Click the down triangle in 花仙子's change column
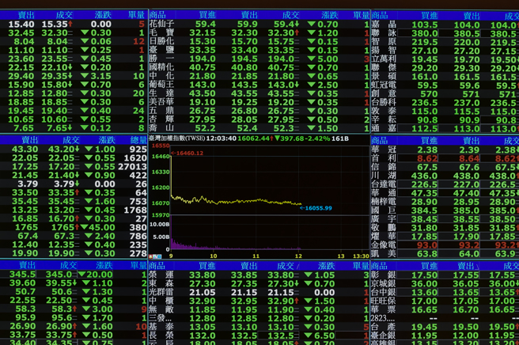519x345 pixels. click(x=311, y=25)
